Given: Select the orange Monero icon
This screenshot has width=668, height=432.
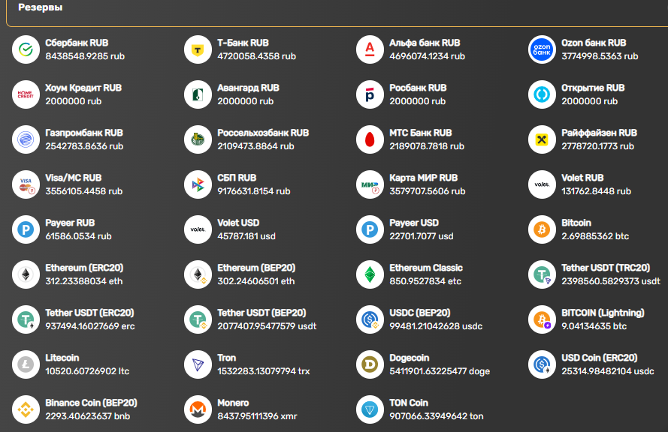Looking at the screenshot, I should [198, 410].
